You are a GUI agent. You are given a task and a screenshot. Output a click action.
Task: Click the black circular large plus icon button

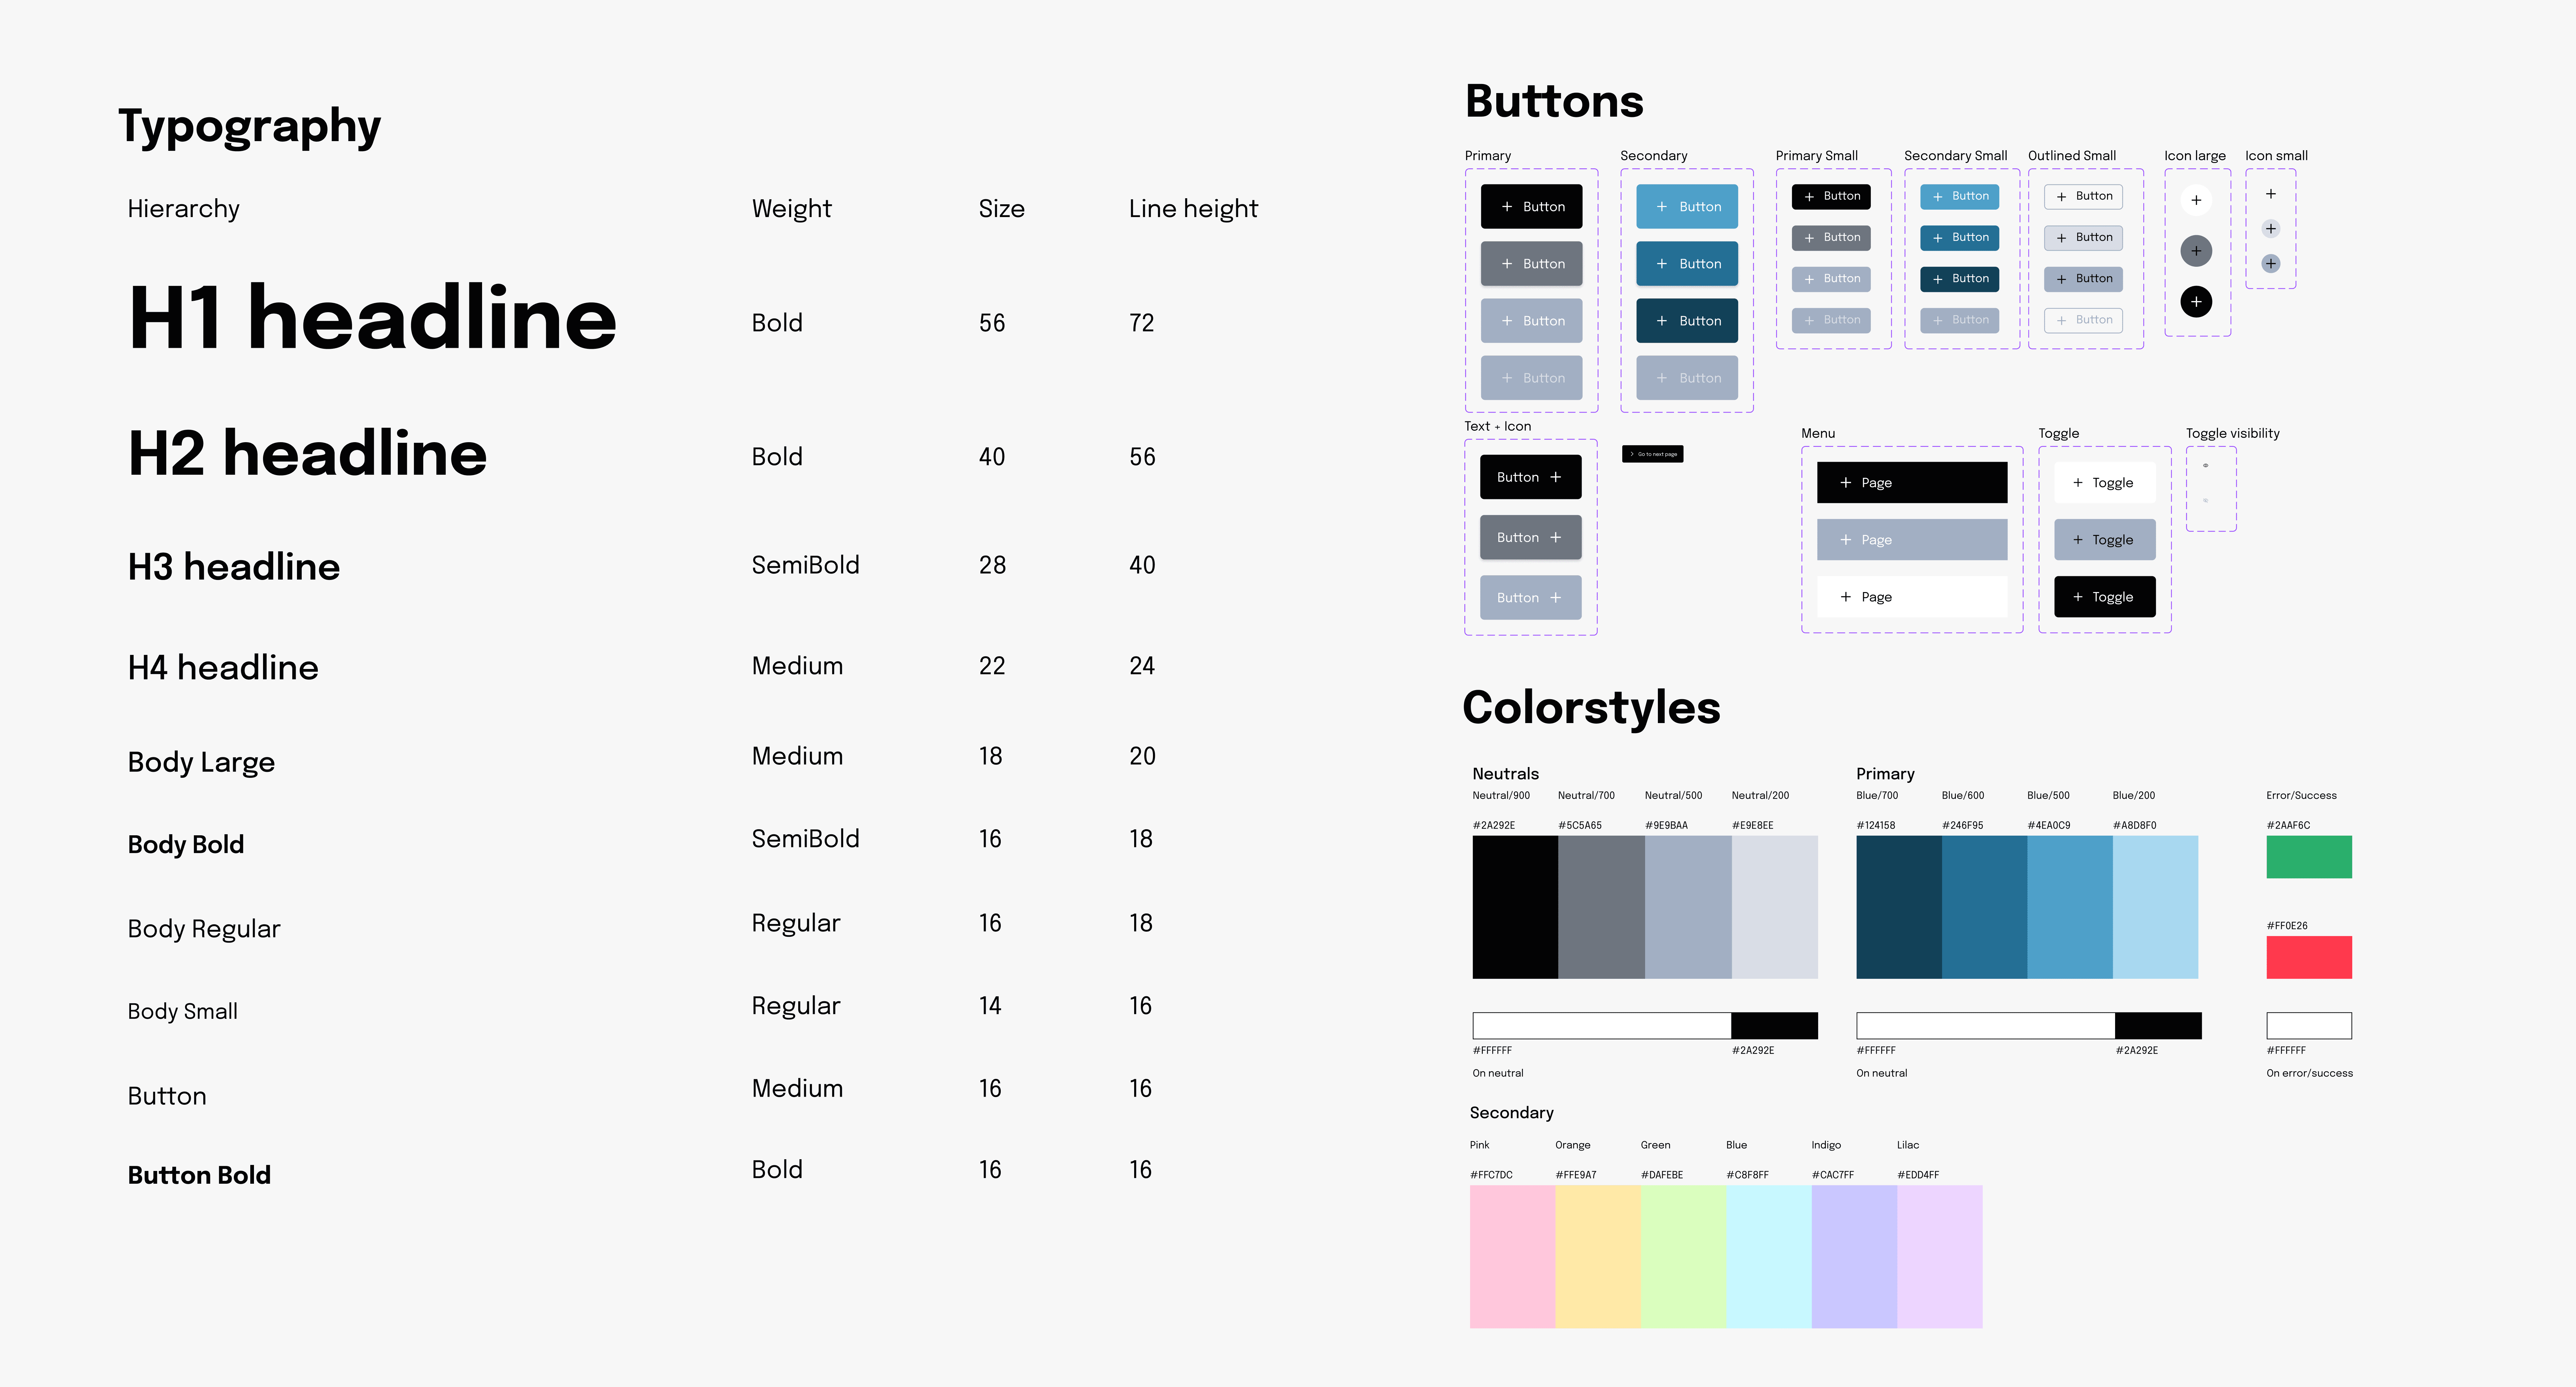[x=2196, y=302]
